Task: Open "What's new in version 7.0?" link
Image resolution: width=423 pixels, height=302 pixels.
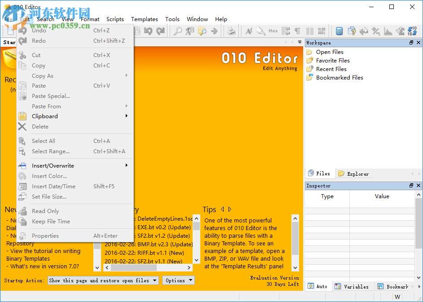Action: click(44, 266)
